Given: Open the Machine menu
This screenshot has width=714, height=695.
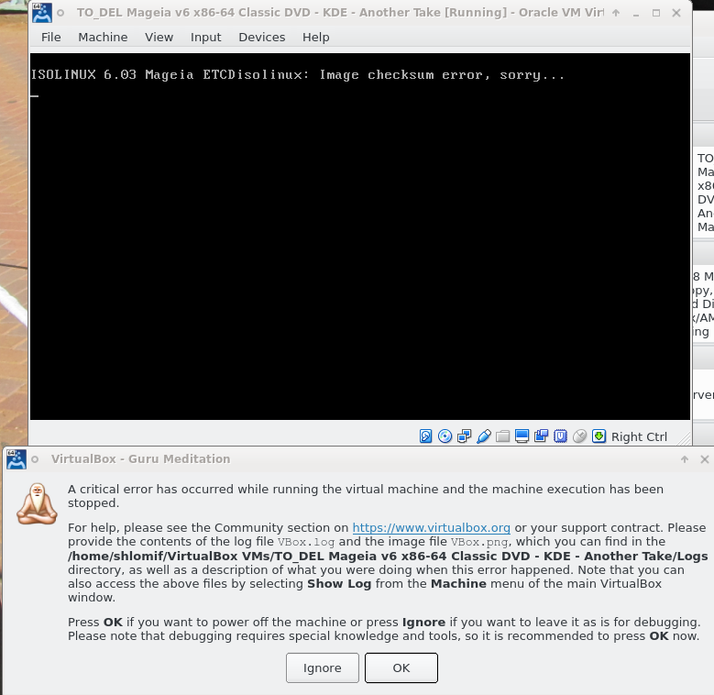Looking at the screenshot, I should tap(103, 37).
